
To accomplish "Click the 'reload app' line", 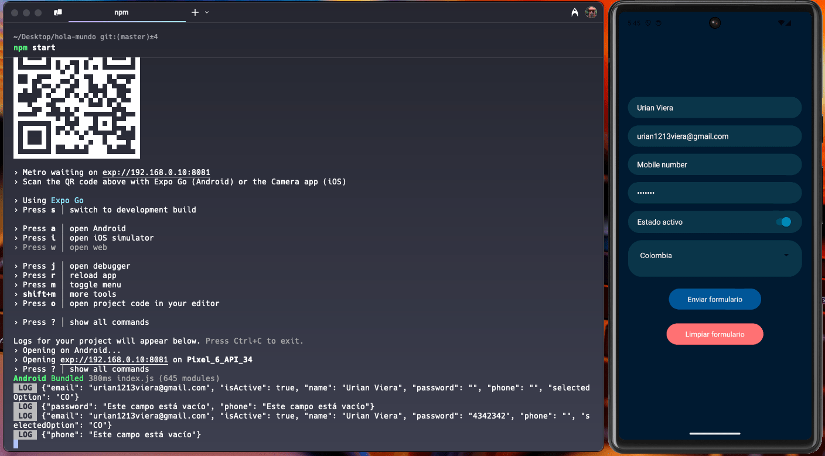I will [65, 276].
